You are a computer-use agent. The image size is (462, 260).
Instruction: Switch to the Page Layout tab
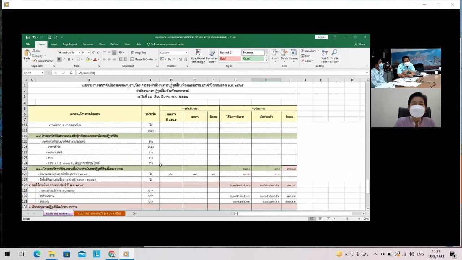(x=70, y=44)
